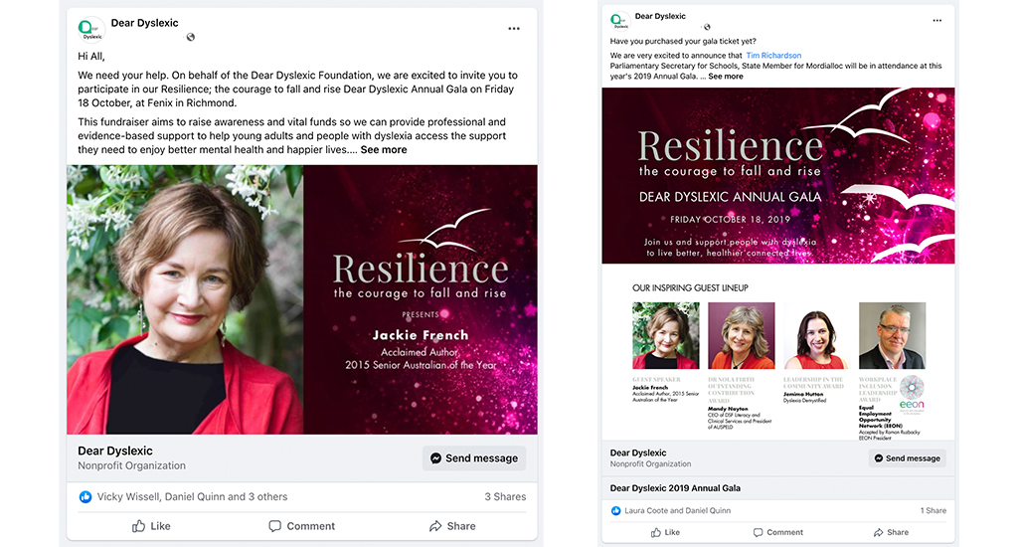Expand 'See more' on the left post text
The height and width of the screenshot is (547, 1018).
(384, 149)
